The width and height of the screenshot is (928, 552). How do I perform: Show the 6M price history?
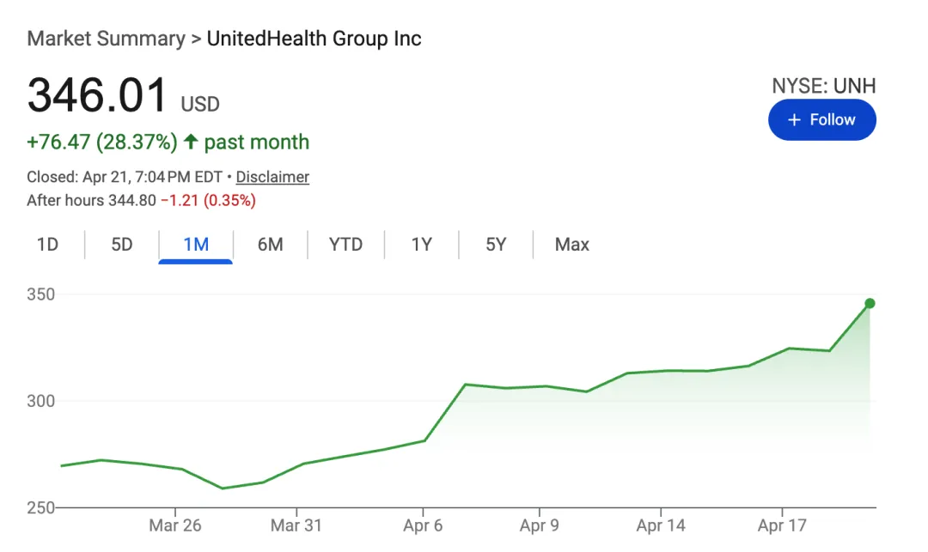(270, 245)
